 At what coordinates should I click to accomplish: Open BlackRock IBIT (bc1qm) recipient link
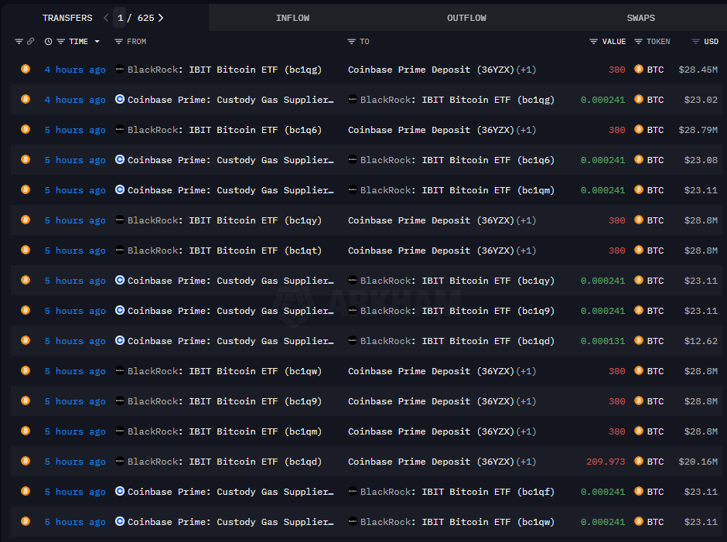[x=457, y=190]
